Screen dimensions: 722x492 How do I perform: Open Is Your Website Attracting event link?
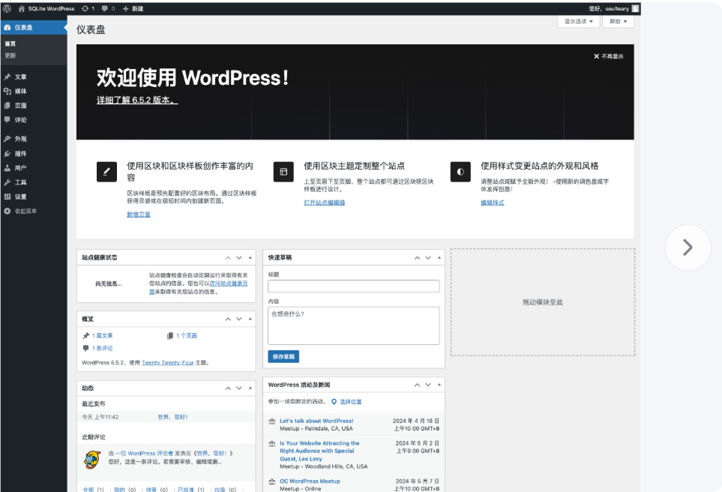[319, 451]
